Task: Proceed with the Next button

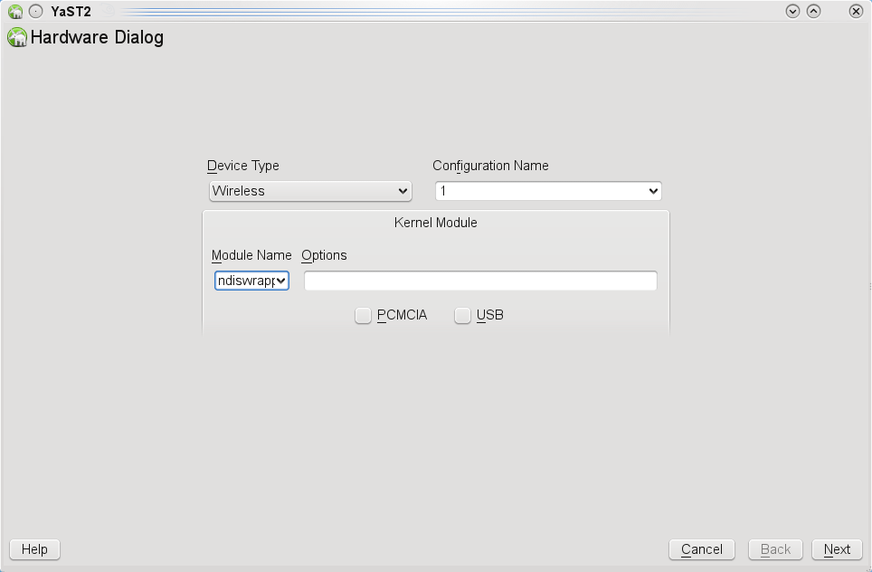Action: coord(836,549)
